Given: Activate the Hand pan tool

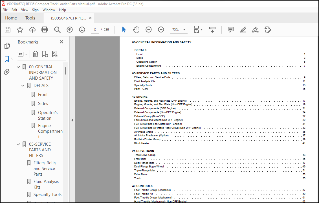Looking at the screenshot, I should (x=136, y=30).
